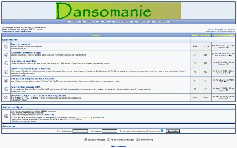Open the Qui est en ligne heading link
237x148 pixels.
point(13,107)
